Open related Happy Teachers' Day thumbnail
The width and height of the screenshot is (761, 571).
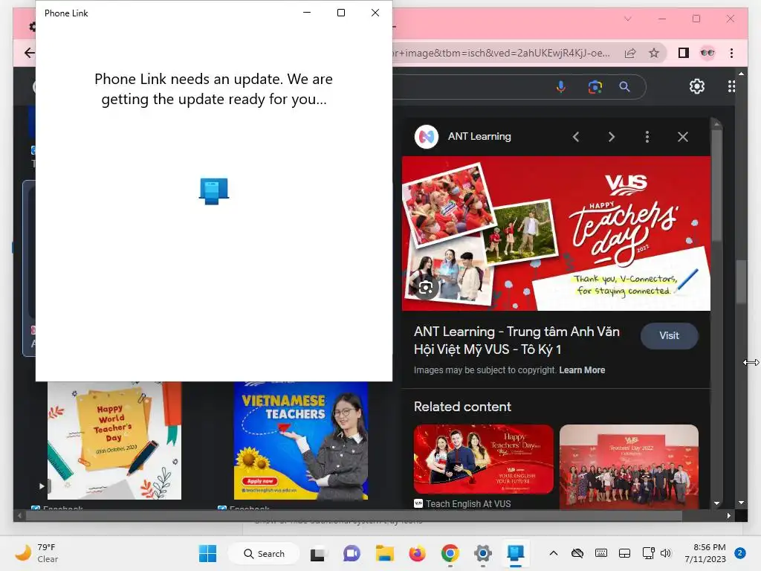click(483, 459)
